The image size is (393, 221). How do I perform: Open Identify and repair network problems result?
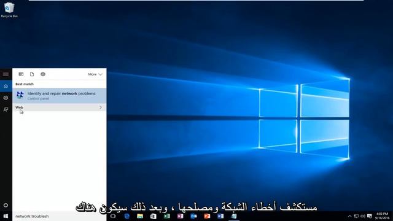pos(60,96)
